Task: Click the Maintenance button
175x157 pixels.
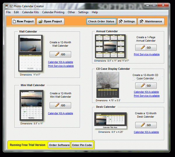Action: tap(151, 21)
